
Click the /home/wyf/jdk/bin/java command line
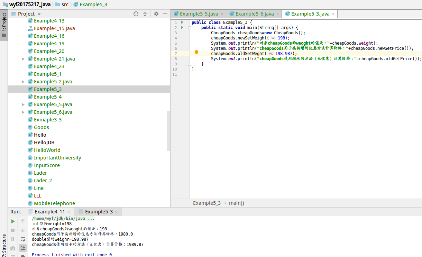tap(63, 219)
